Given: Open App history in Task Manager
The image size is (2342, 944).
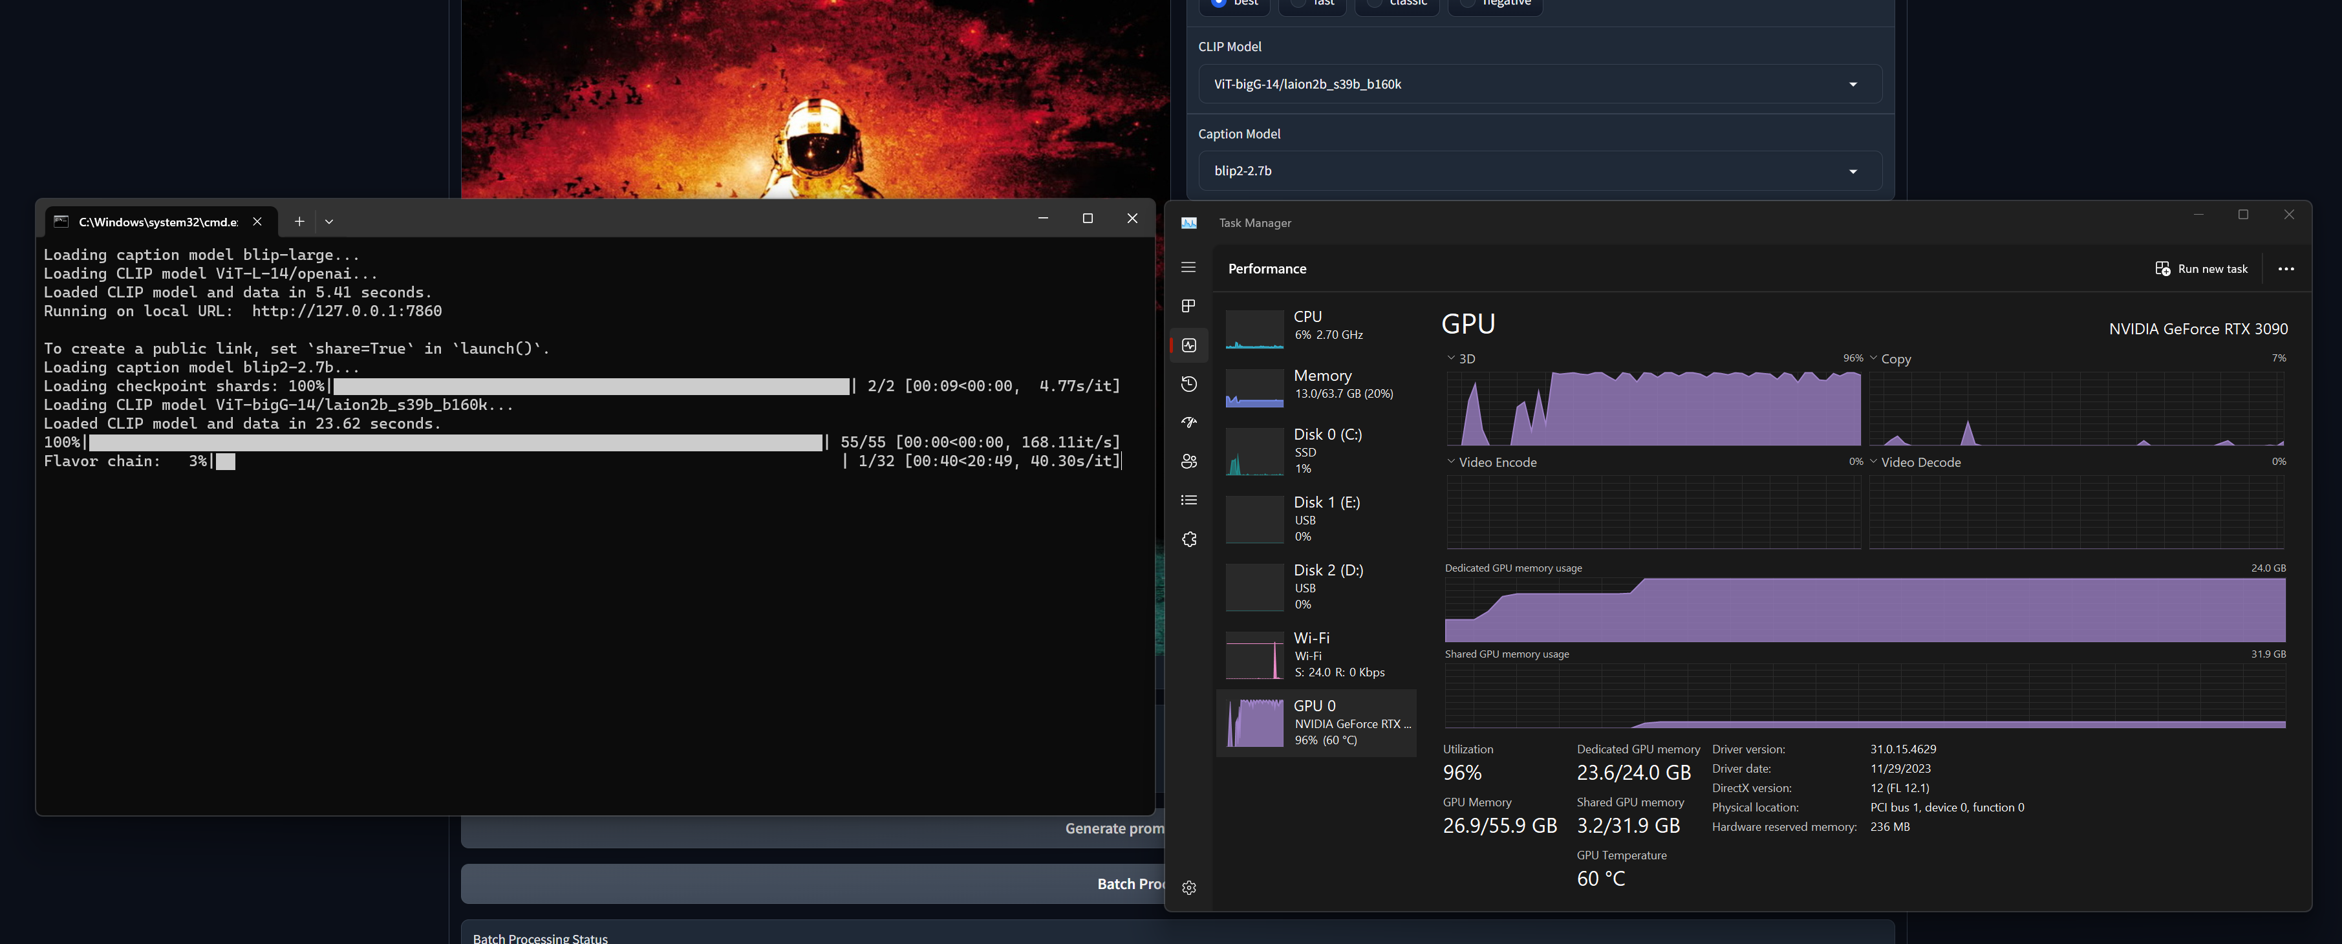Looking at the screenshot, I should 1188,384.
